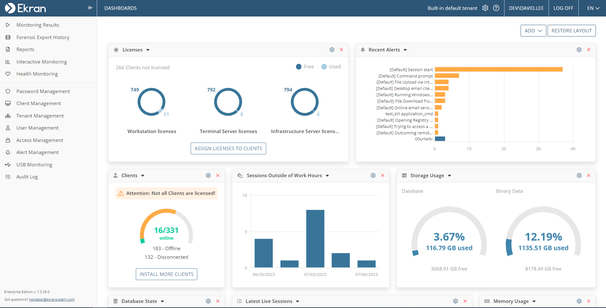Click the Session start alert bar

click(x=498, y=70)
